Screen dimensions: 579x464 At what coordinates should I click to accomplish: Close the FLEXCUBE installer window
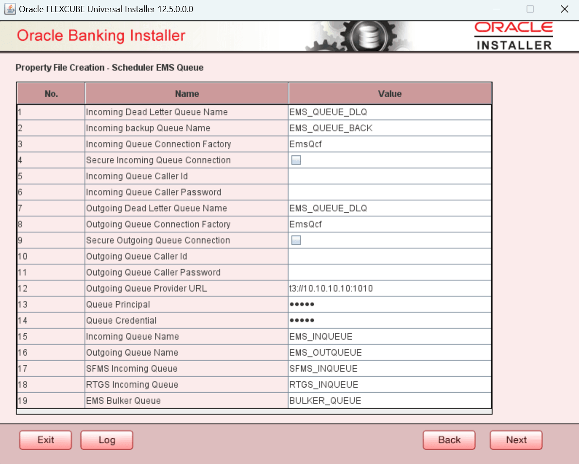[564, 9]
